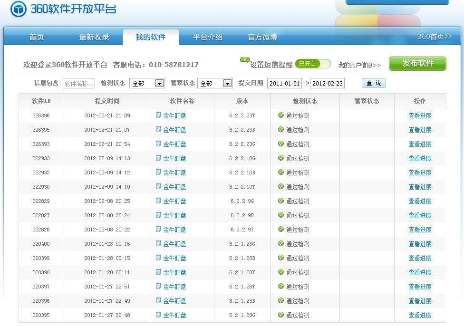Go to the 首页 tab

pyautogui.click(x=37, y=37)
